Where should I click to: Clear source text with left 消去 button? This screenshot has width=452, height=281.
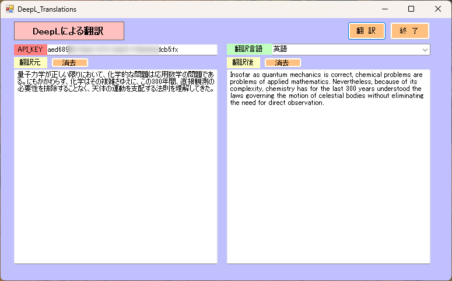point(69,62)
